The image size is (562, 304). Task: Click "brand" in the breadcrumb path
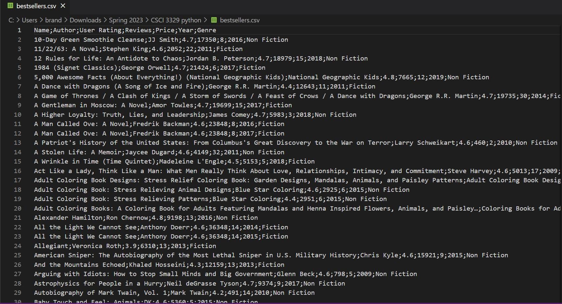(x=53, y=20)
